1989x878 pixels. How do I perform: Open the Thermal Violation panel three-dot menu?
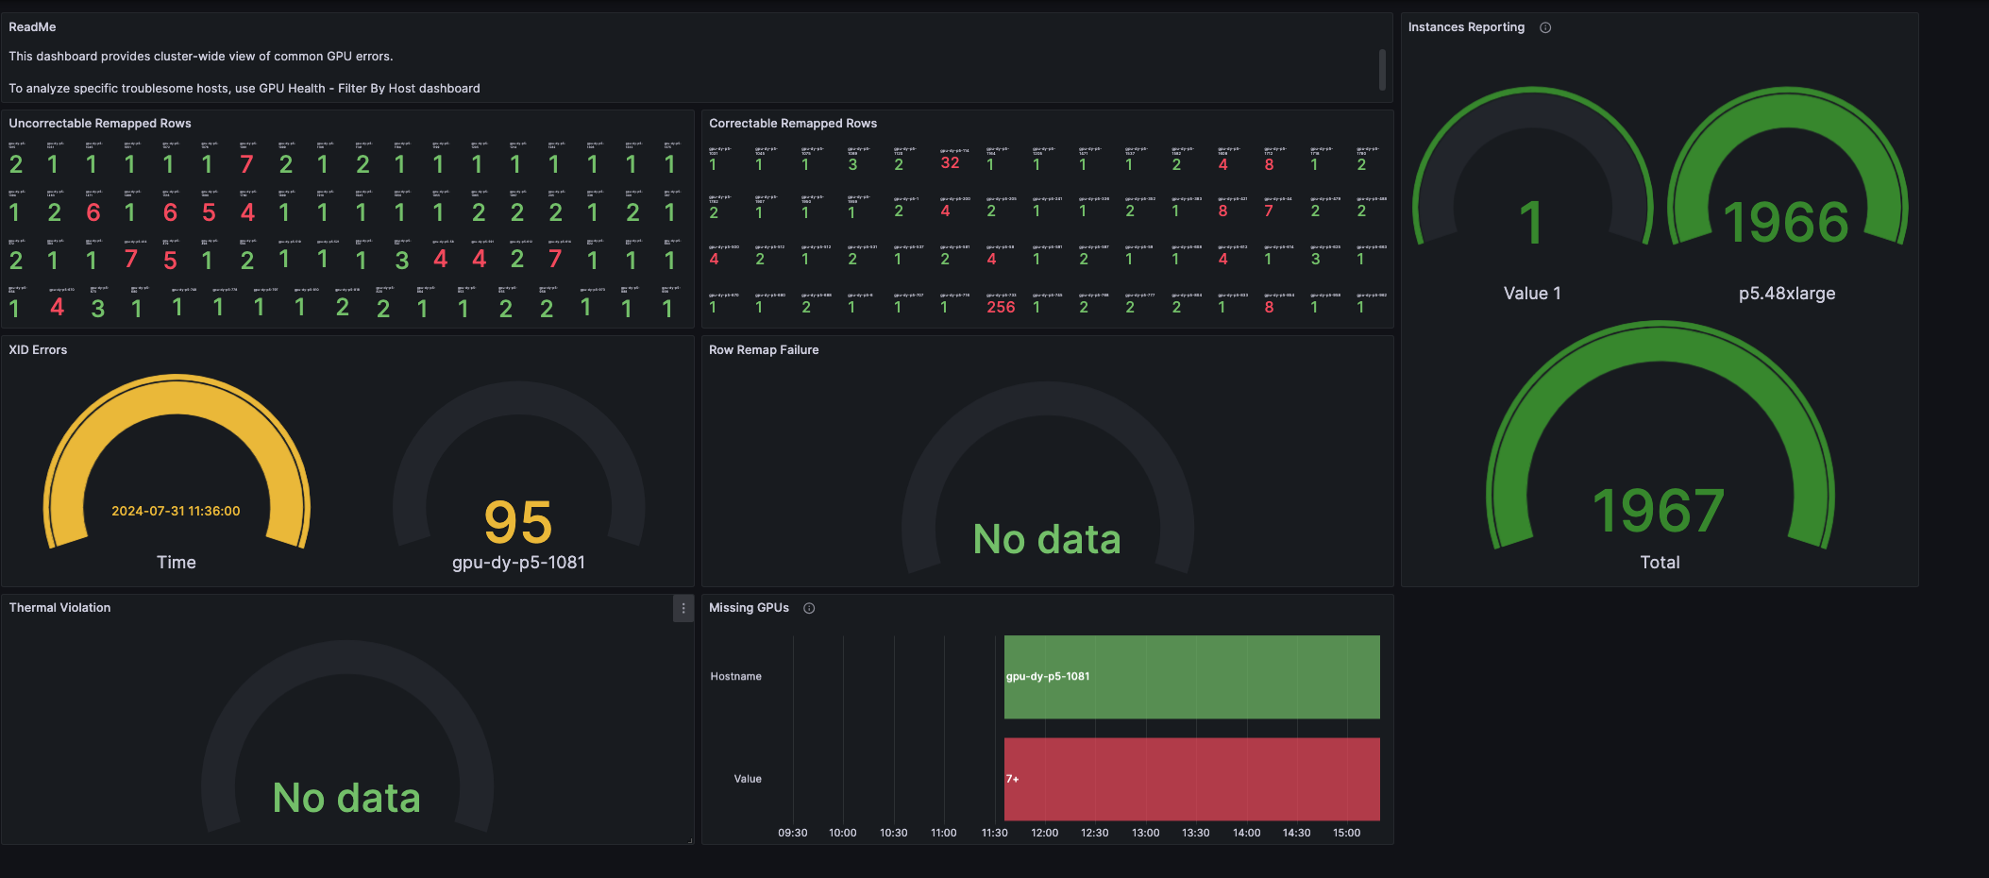tap(683, 608)
